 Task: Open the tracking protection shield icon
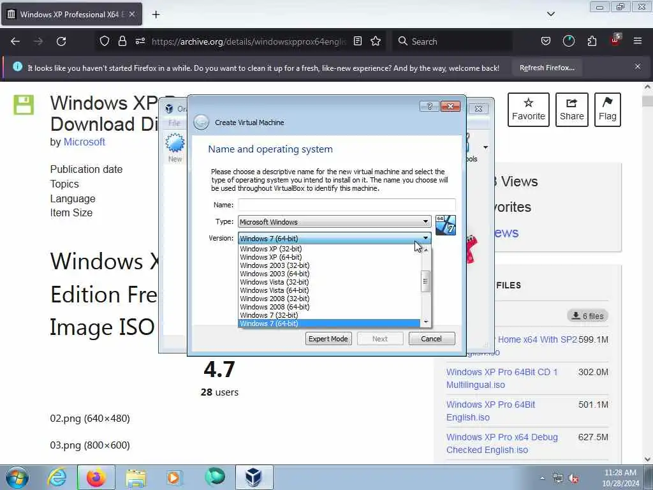pos(104,41)
